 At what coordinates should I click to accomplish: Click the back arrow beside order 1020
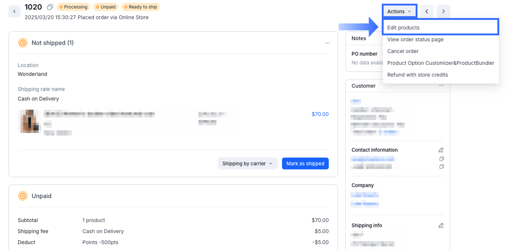(14, 11)
